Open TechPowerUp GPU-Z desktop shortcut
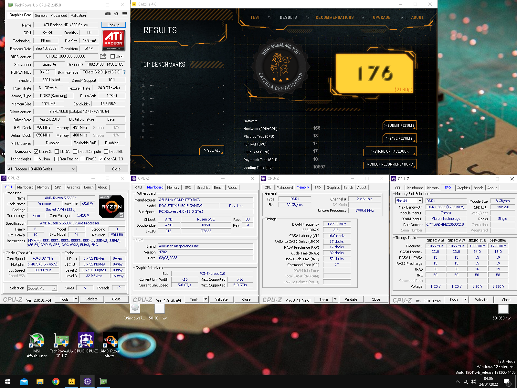Image resolution: width=517 pixels, height=388 pixels. click(61, 345)
